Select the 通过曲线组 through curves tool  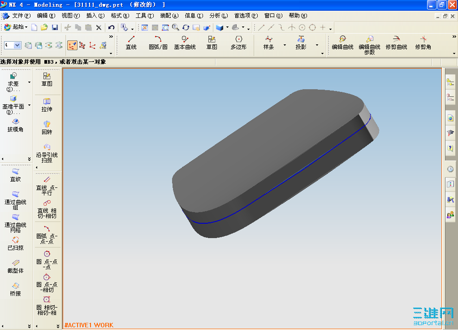(16, 200)
